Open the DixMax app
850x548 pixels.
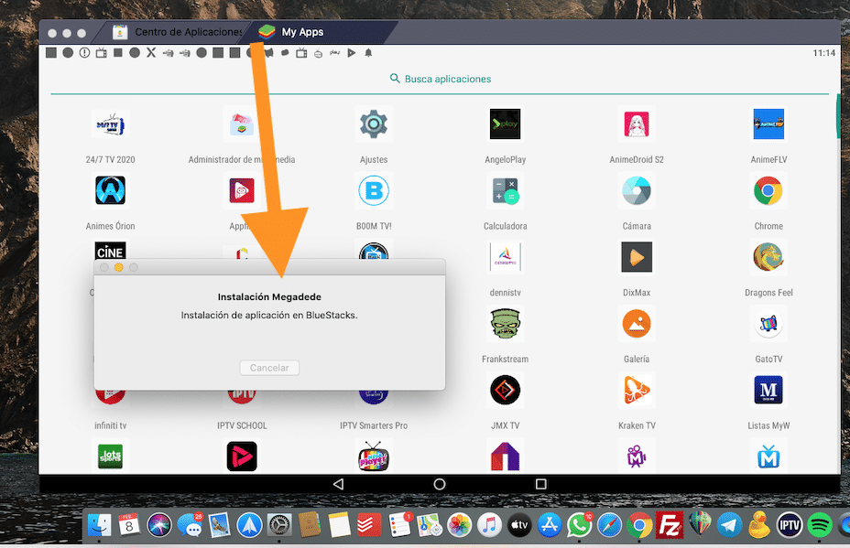click(637, 258)
